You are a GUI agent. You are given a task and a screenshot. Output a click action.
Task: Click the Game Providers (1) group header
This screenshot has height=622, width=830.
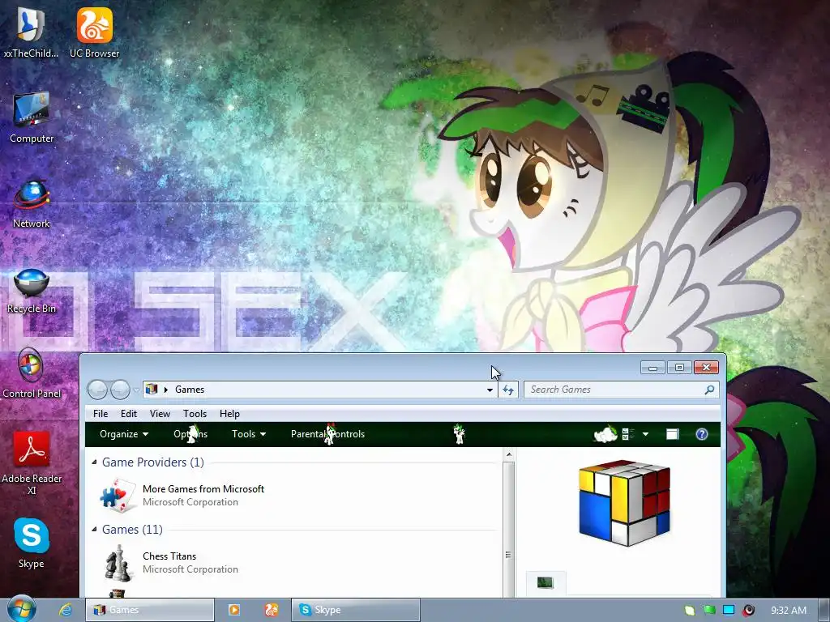(153, 462)
